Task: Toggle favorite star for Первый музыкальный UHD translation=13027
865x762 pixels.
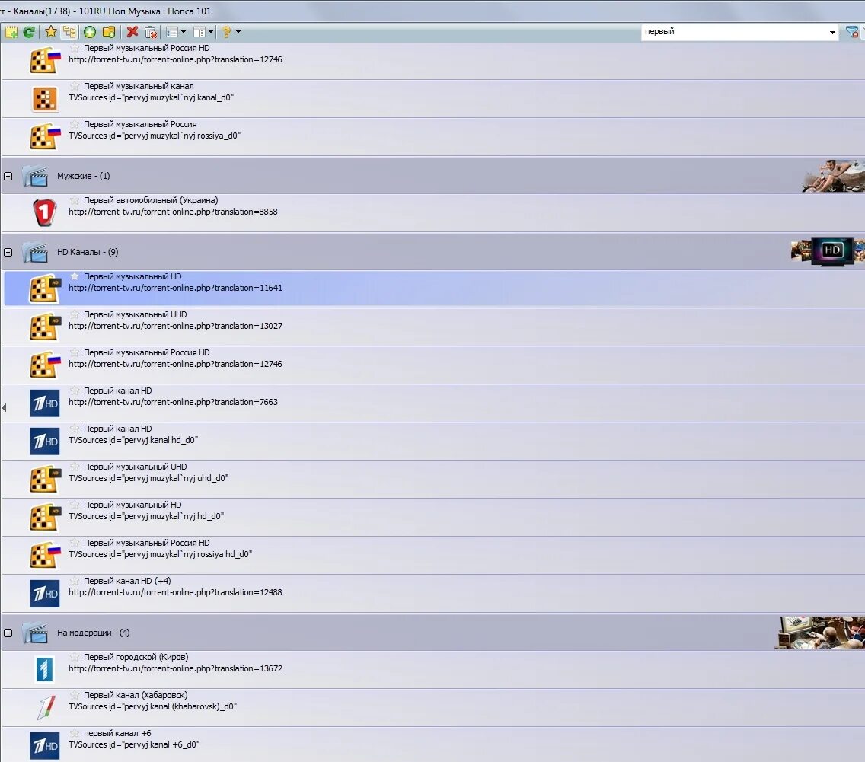Action: (75, 314)
